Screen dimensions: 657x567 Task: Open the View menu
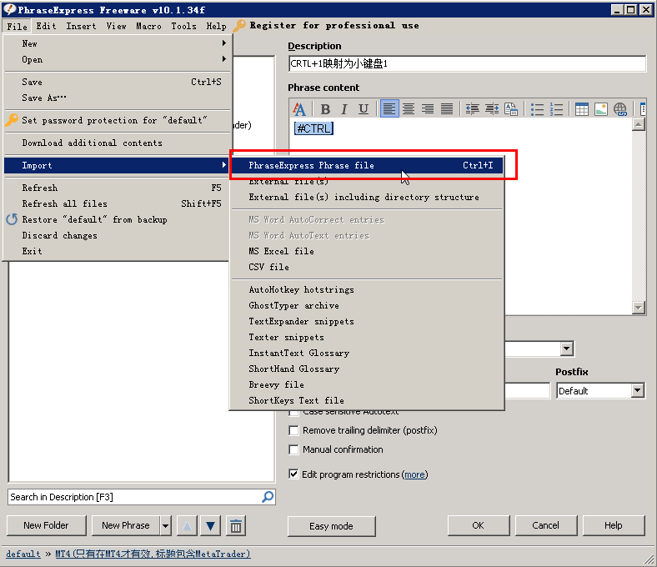pos(116,26)
